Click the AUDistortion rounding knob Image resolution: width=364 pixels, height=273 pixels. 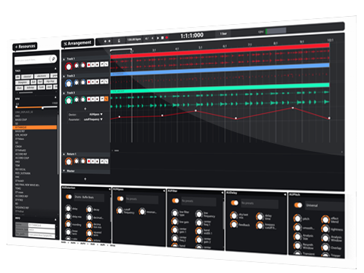coord(68,224)
